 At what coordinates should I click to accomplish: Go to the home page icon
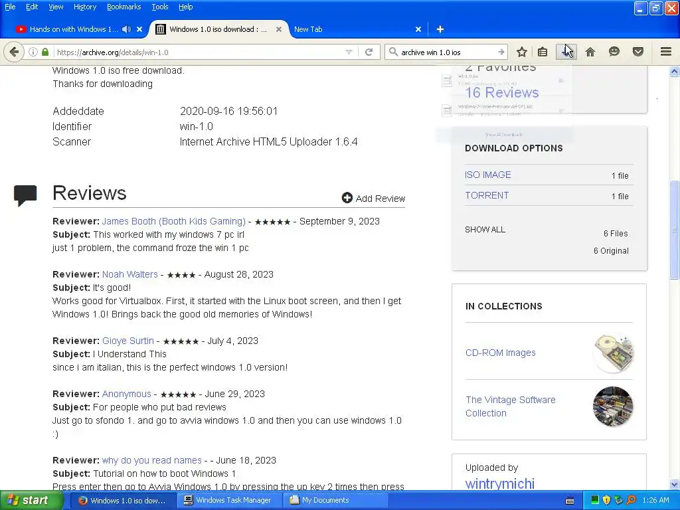[x=590, y=52]
